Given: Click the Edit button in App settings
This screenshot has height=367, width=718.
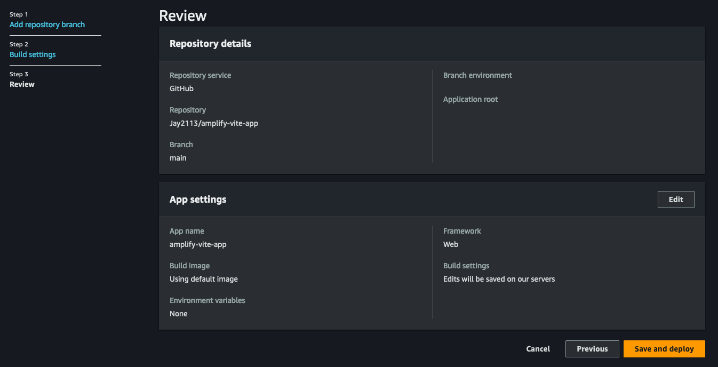Looking at the screenshot, I should (x=676, y=200).
